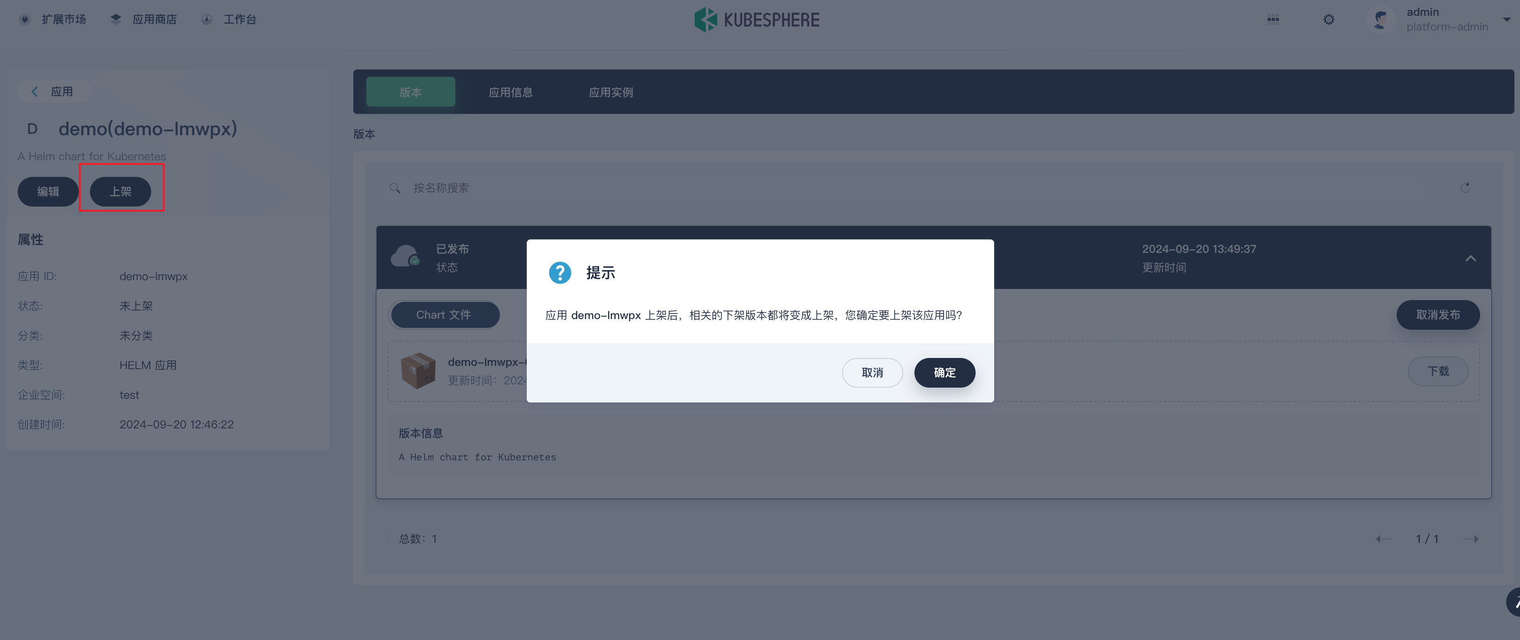Click the question mark icon in dialog
The height and width of the screenshot is (640, 1520).
click(x=559, y=272)
